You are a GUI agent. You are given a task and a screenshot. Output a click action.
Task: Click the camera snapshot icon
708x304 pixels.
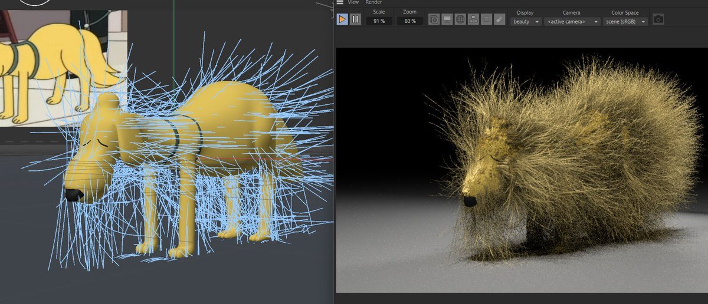(x=658, y=19)
